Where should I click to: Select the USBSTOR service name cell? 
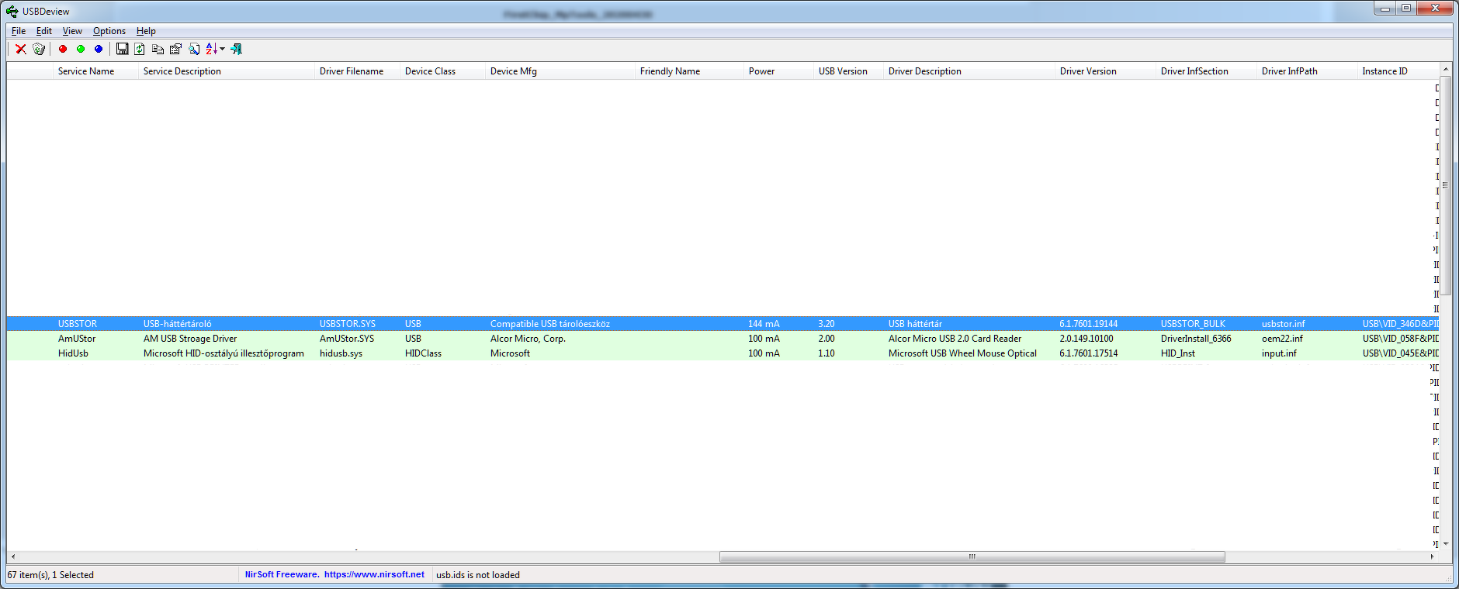pyautogui.click(x=78, y=324)
